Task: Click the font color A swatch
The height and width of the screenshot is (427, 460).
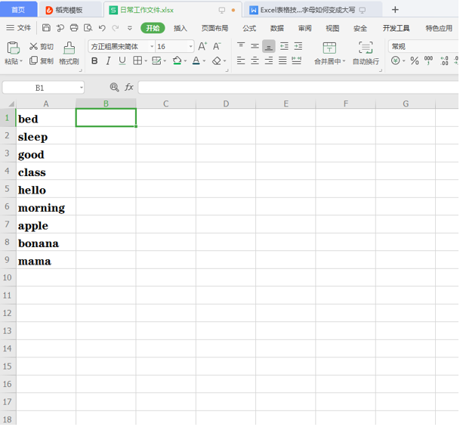Action: coord(195,61)
